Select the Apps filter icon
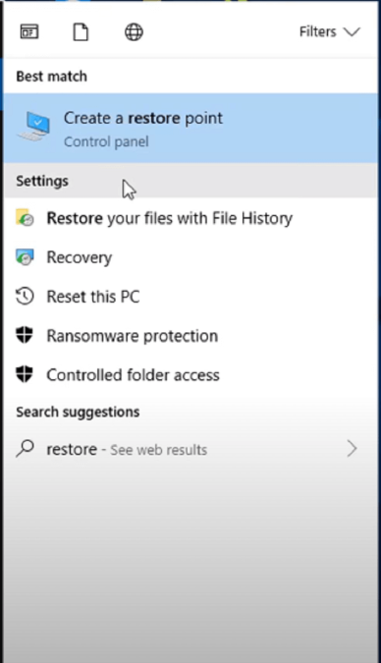The height and width of the screenshot is (663, 381). click(29, 31)
